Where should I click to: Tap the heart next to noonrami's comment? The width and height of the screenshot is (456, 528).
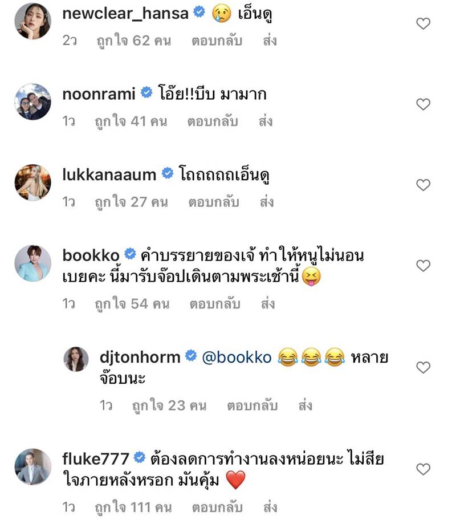(x=423, y=104)
